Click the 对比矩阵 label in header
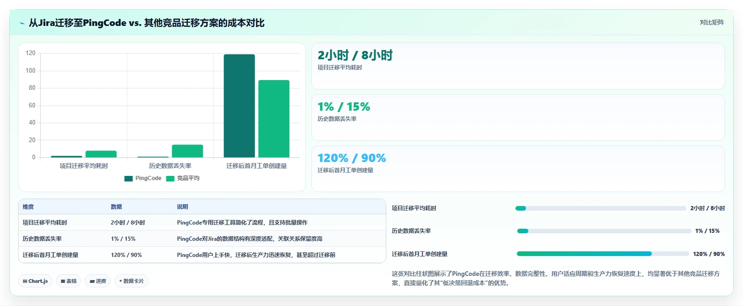743x306 pixels. (712, 22)
